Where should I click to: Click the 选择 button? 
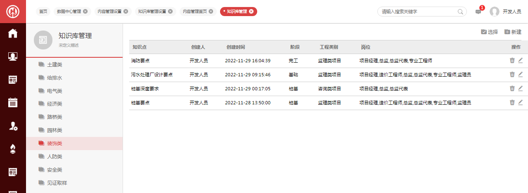point(490,32)
